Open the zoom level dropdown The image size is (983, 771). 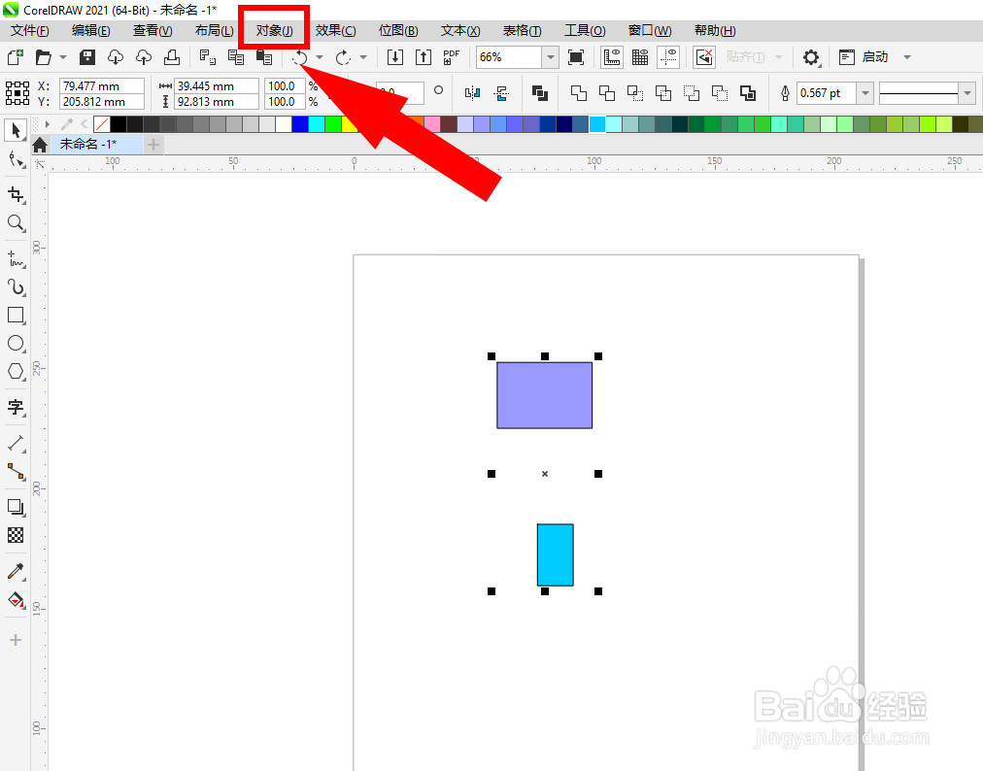(x=550, y=57)
